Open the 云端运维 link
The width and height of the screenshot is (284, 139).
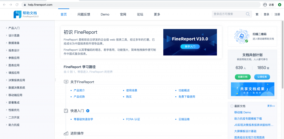click(184, 119)
